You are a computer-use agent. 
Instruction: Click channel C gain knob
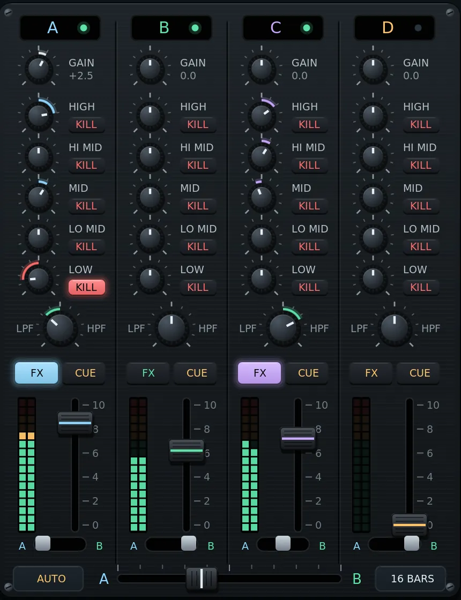point(262,69)
